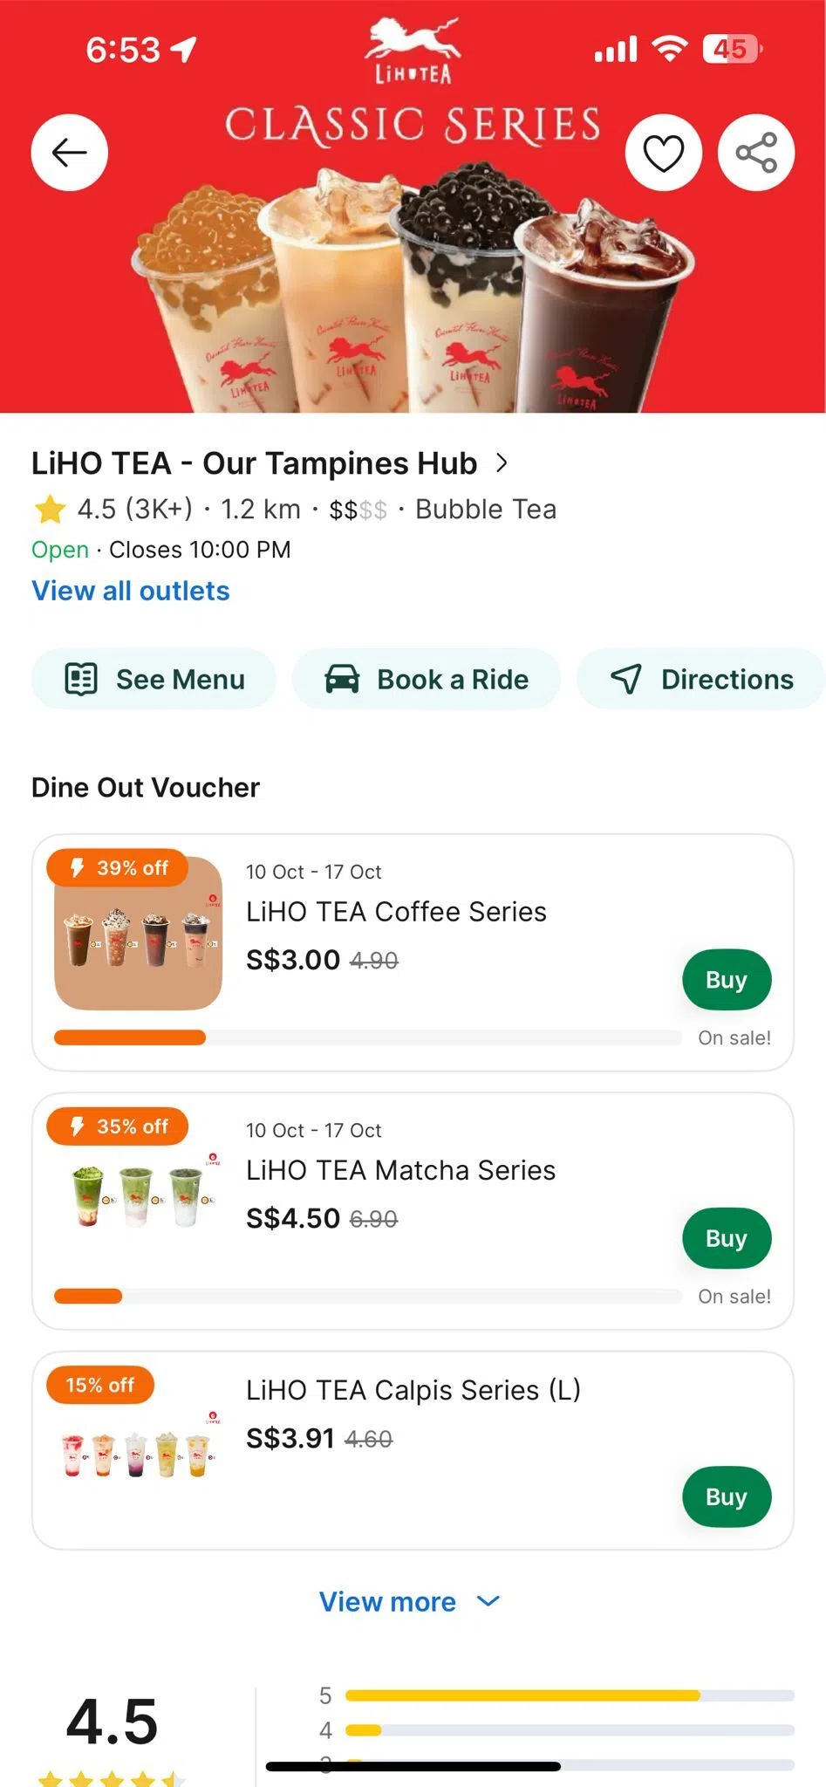Viewport: 826px width, 1787px height.
Task: Tap the Matcha Series voucher thumbnail
Action: pos(138,1195)
